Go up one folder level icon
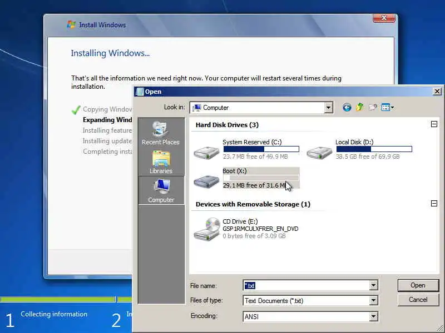Viewport: 445px width, 333px height. coord(360,107)
